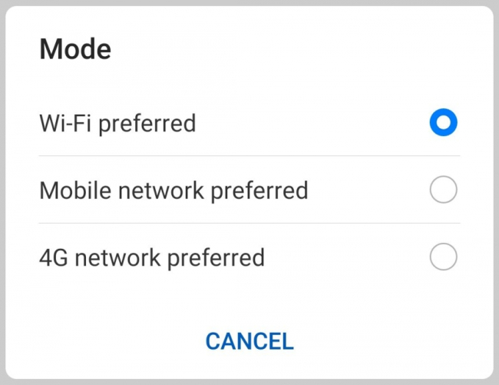The image size is (499, 385).
Task: Tap the "4G network preferred" label text
Action: 152,257
